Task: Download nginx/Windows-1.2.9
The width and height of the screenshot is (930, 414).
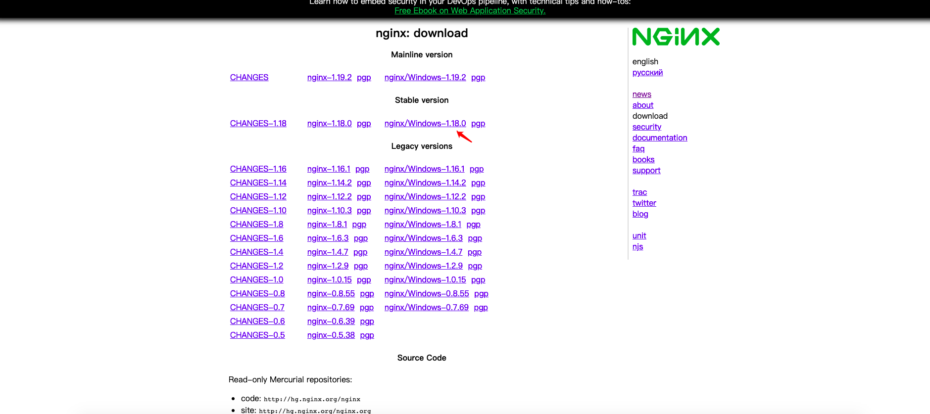Action: tap(424, 266)
